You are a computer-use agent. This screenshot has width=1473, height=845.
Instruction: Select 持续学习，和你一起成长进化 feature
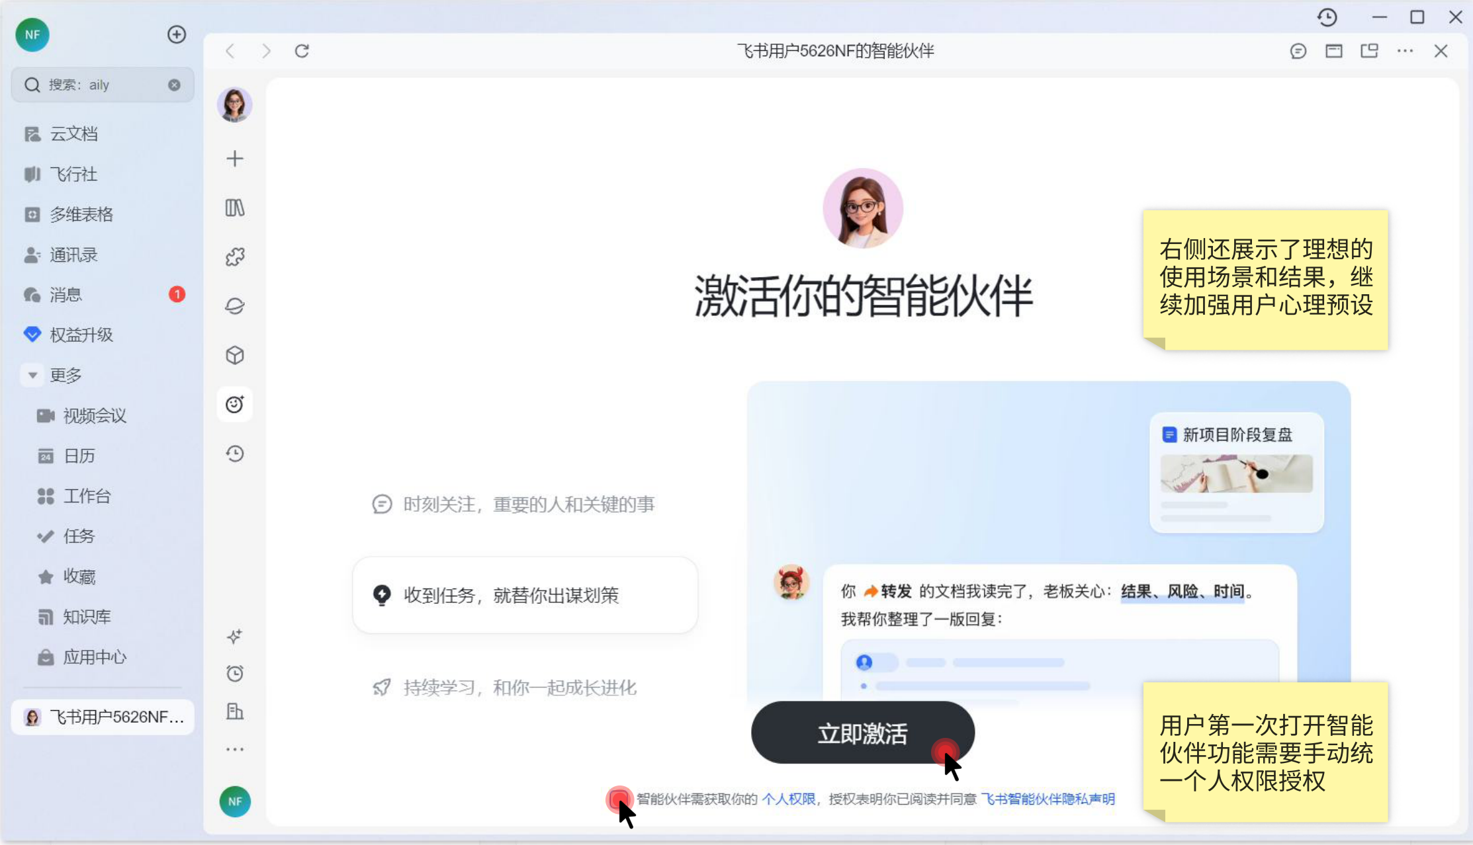click(x=504, y=688)
